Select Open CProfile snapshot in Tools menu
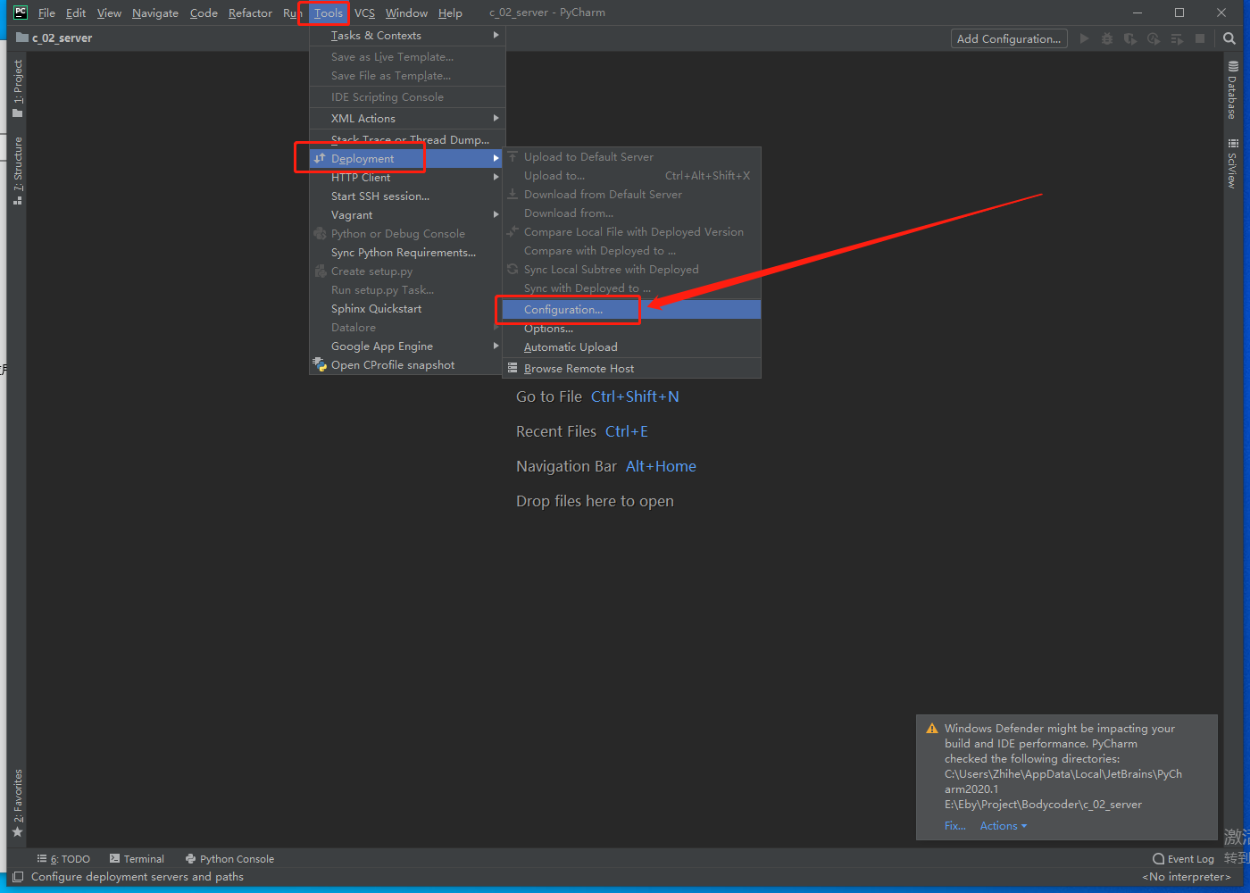1250x893 pixels. tap(389, 364)
